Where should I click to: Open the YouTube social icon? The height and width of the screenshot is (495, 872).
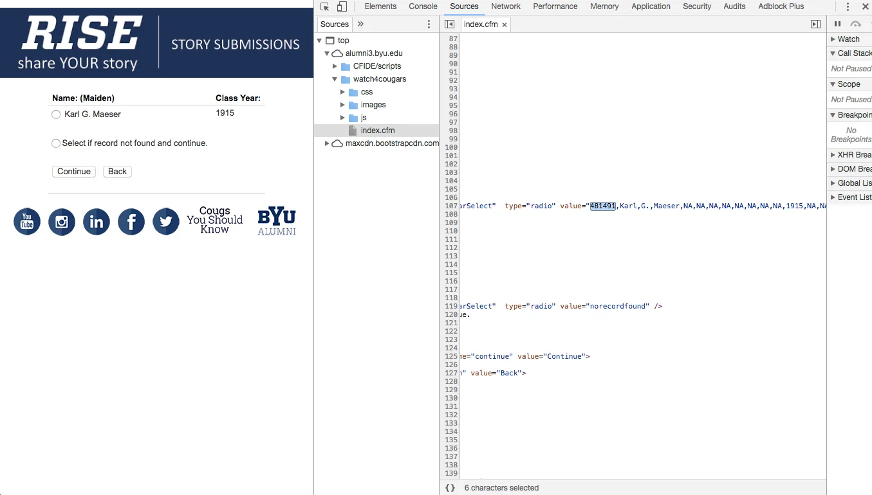[27, 222]
